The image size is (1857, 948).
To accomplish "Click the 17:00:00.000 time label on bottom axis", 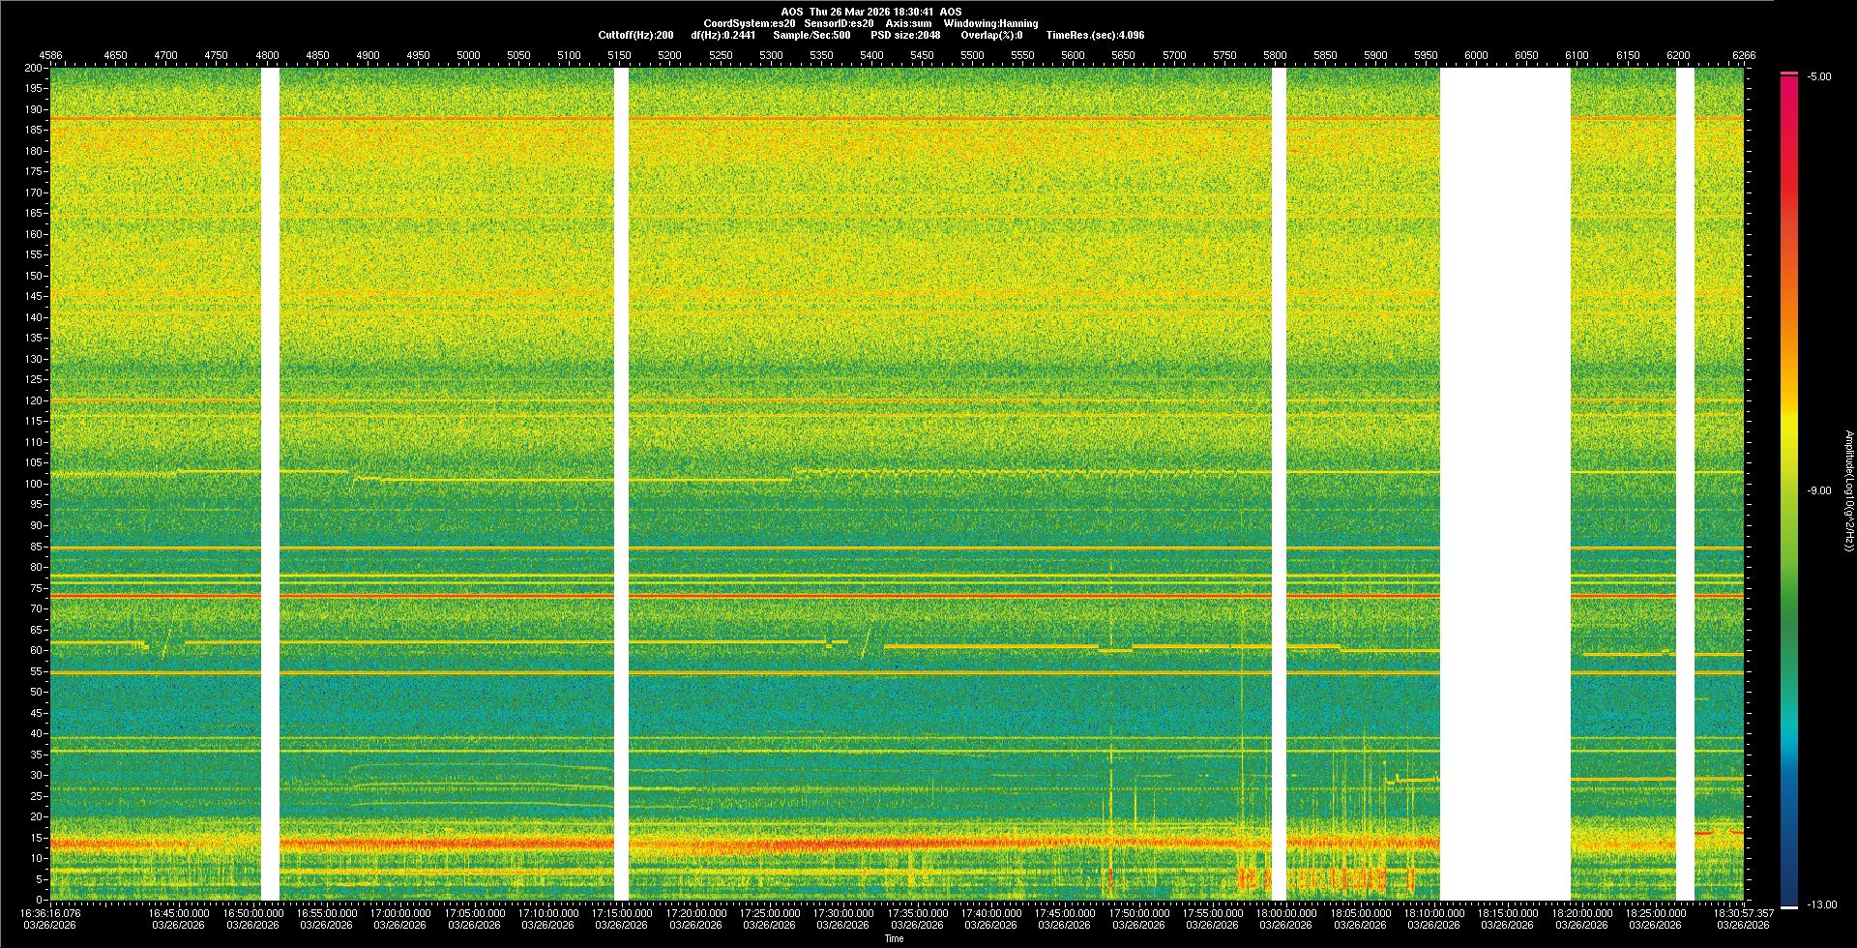I will (x=400, y=912).
